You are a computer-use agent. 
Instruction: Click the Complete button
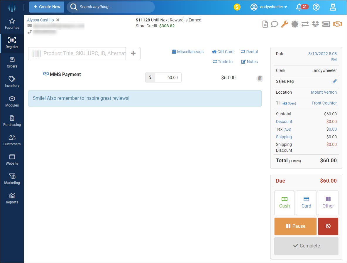click(306, 246)
